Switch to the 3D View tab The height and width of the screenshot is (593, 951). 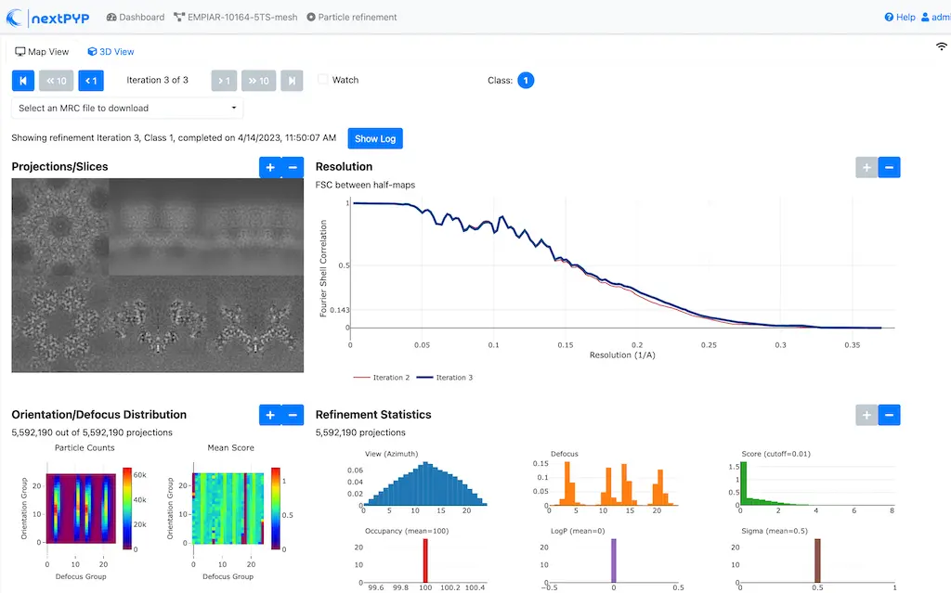111,52
